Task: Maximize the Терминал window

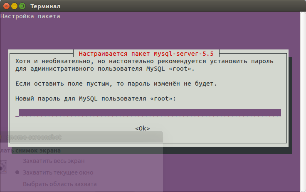Action: tap(22, 6)
